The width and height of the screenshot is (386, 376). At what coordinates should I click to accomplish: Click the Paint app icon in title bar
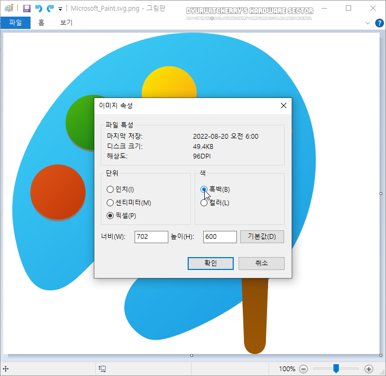pyautogui.click(x=9, y=9)
